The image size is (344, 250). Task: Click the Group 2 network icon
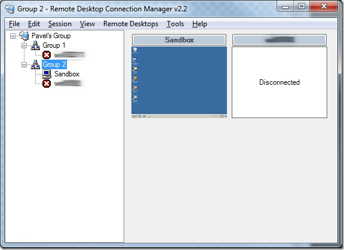pos(35,64)
